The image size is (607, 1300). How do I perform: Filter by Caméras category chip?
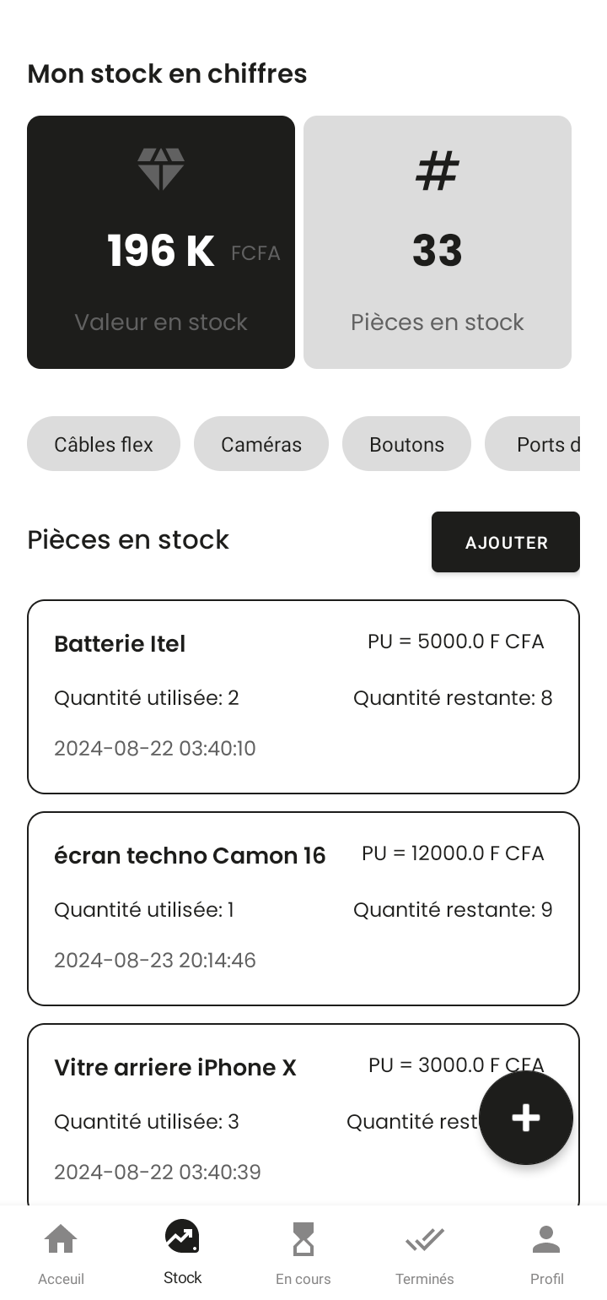pos(261,444)
